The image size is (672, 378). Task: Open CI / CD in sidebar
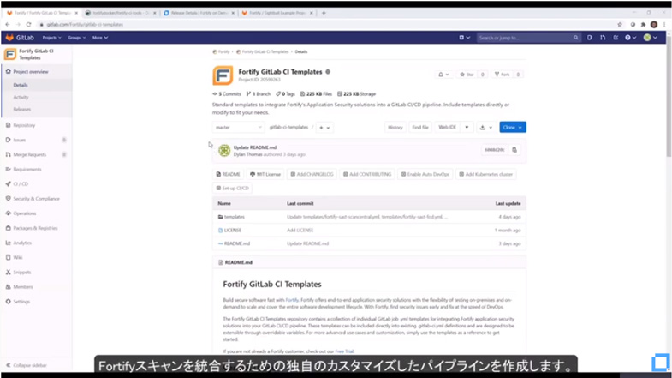[21, 184]
